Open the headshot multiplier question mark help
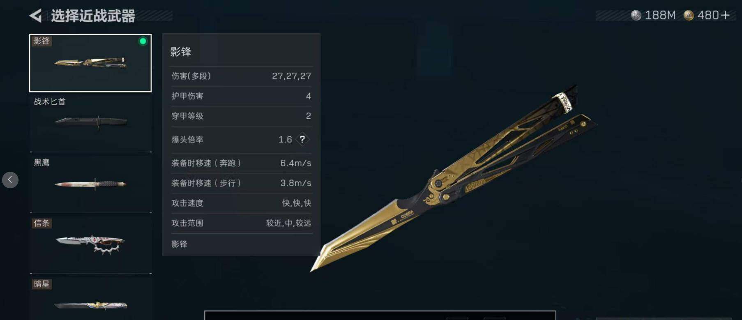The height and width of the screenshot is (320, 742). tap(302, 139)
